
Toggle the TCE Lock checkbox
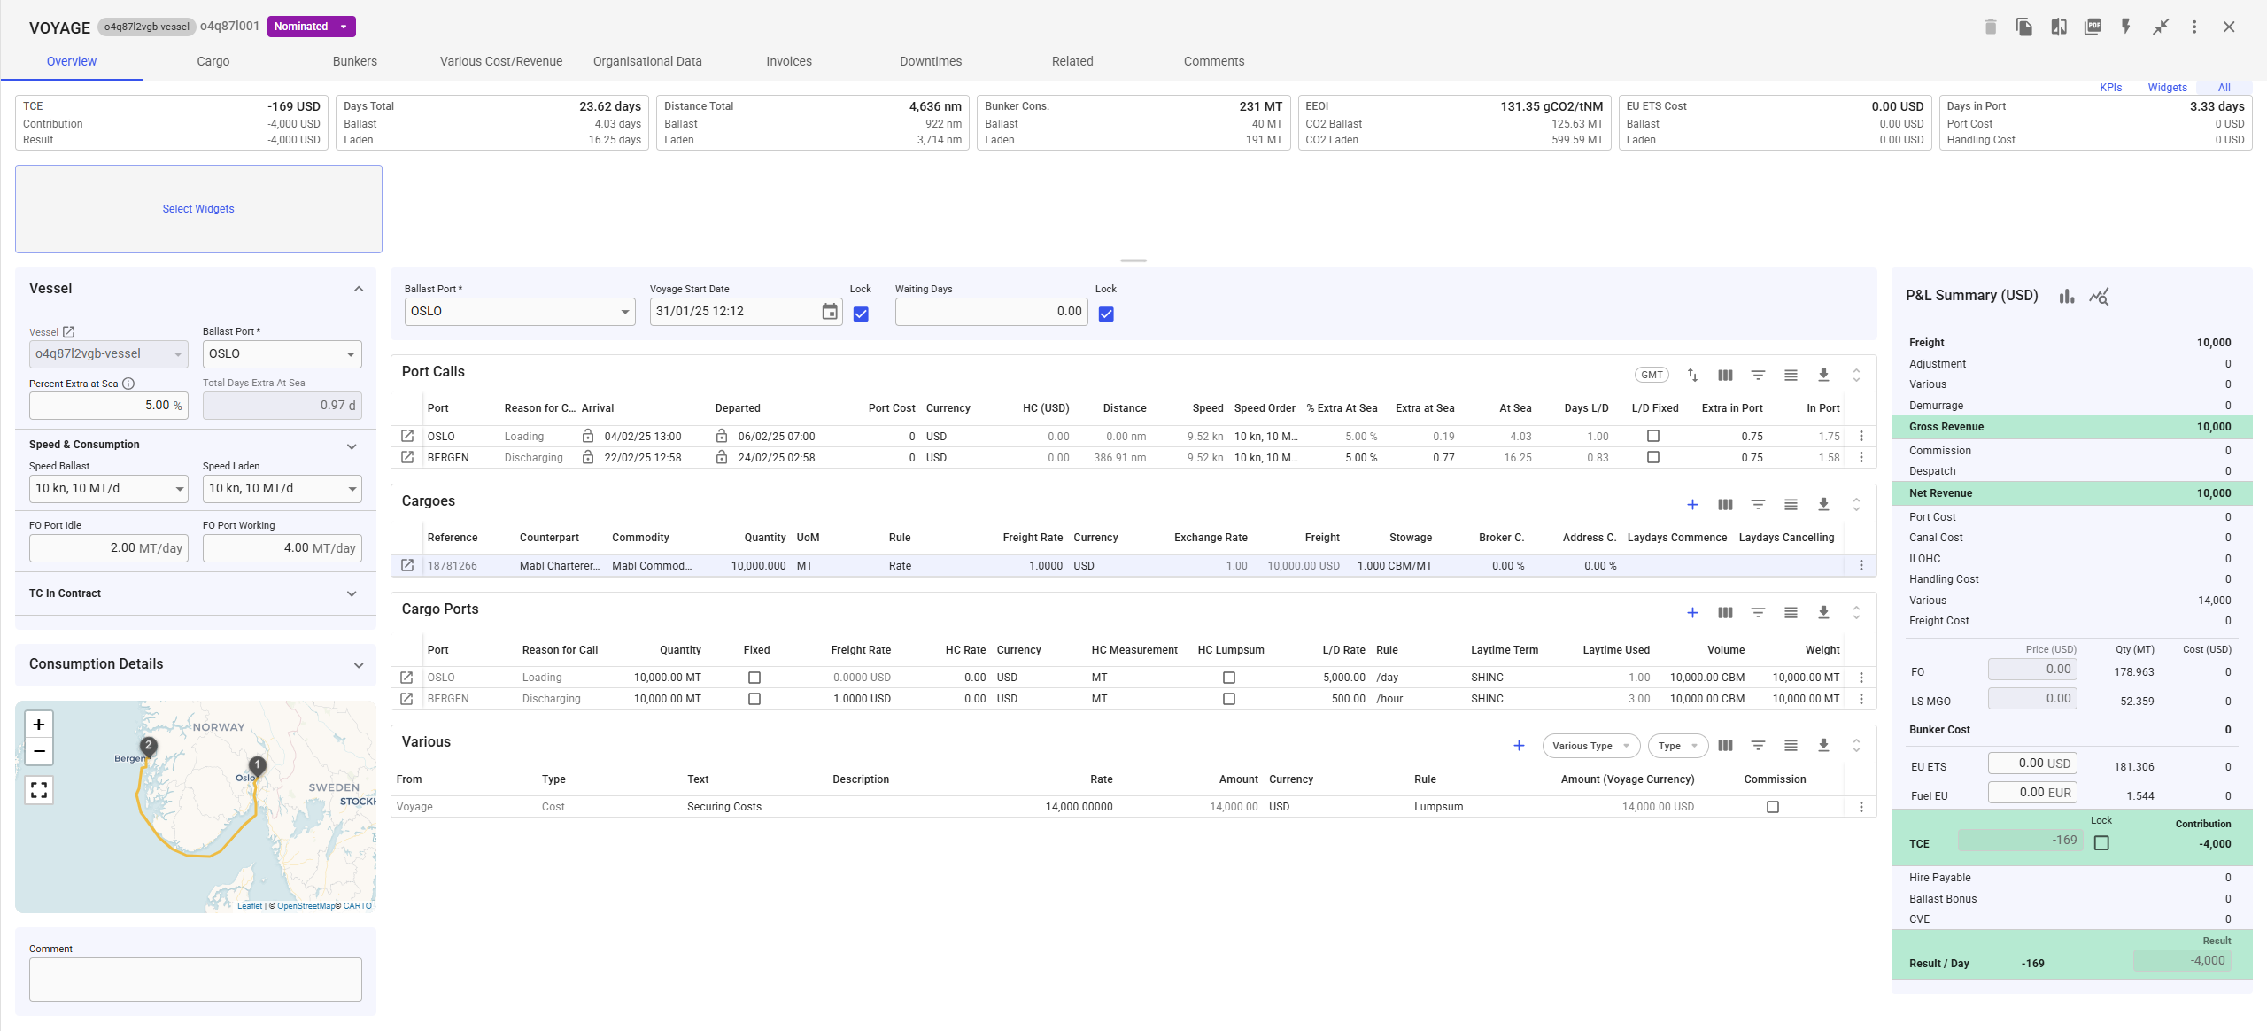point(2101,843)
